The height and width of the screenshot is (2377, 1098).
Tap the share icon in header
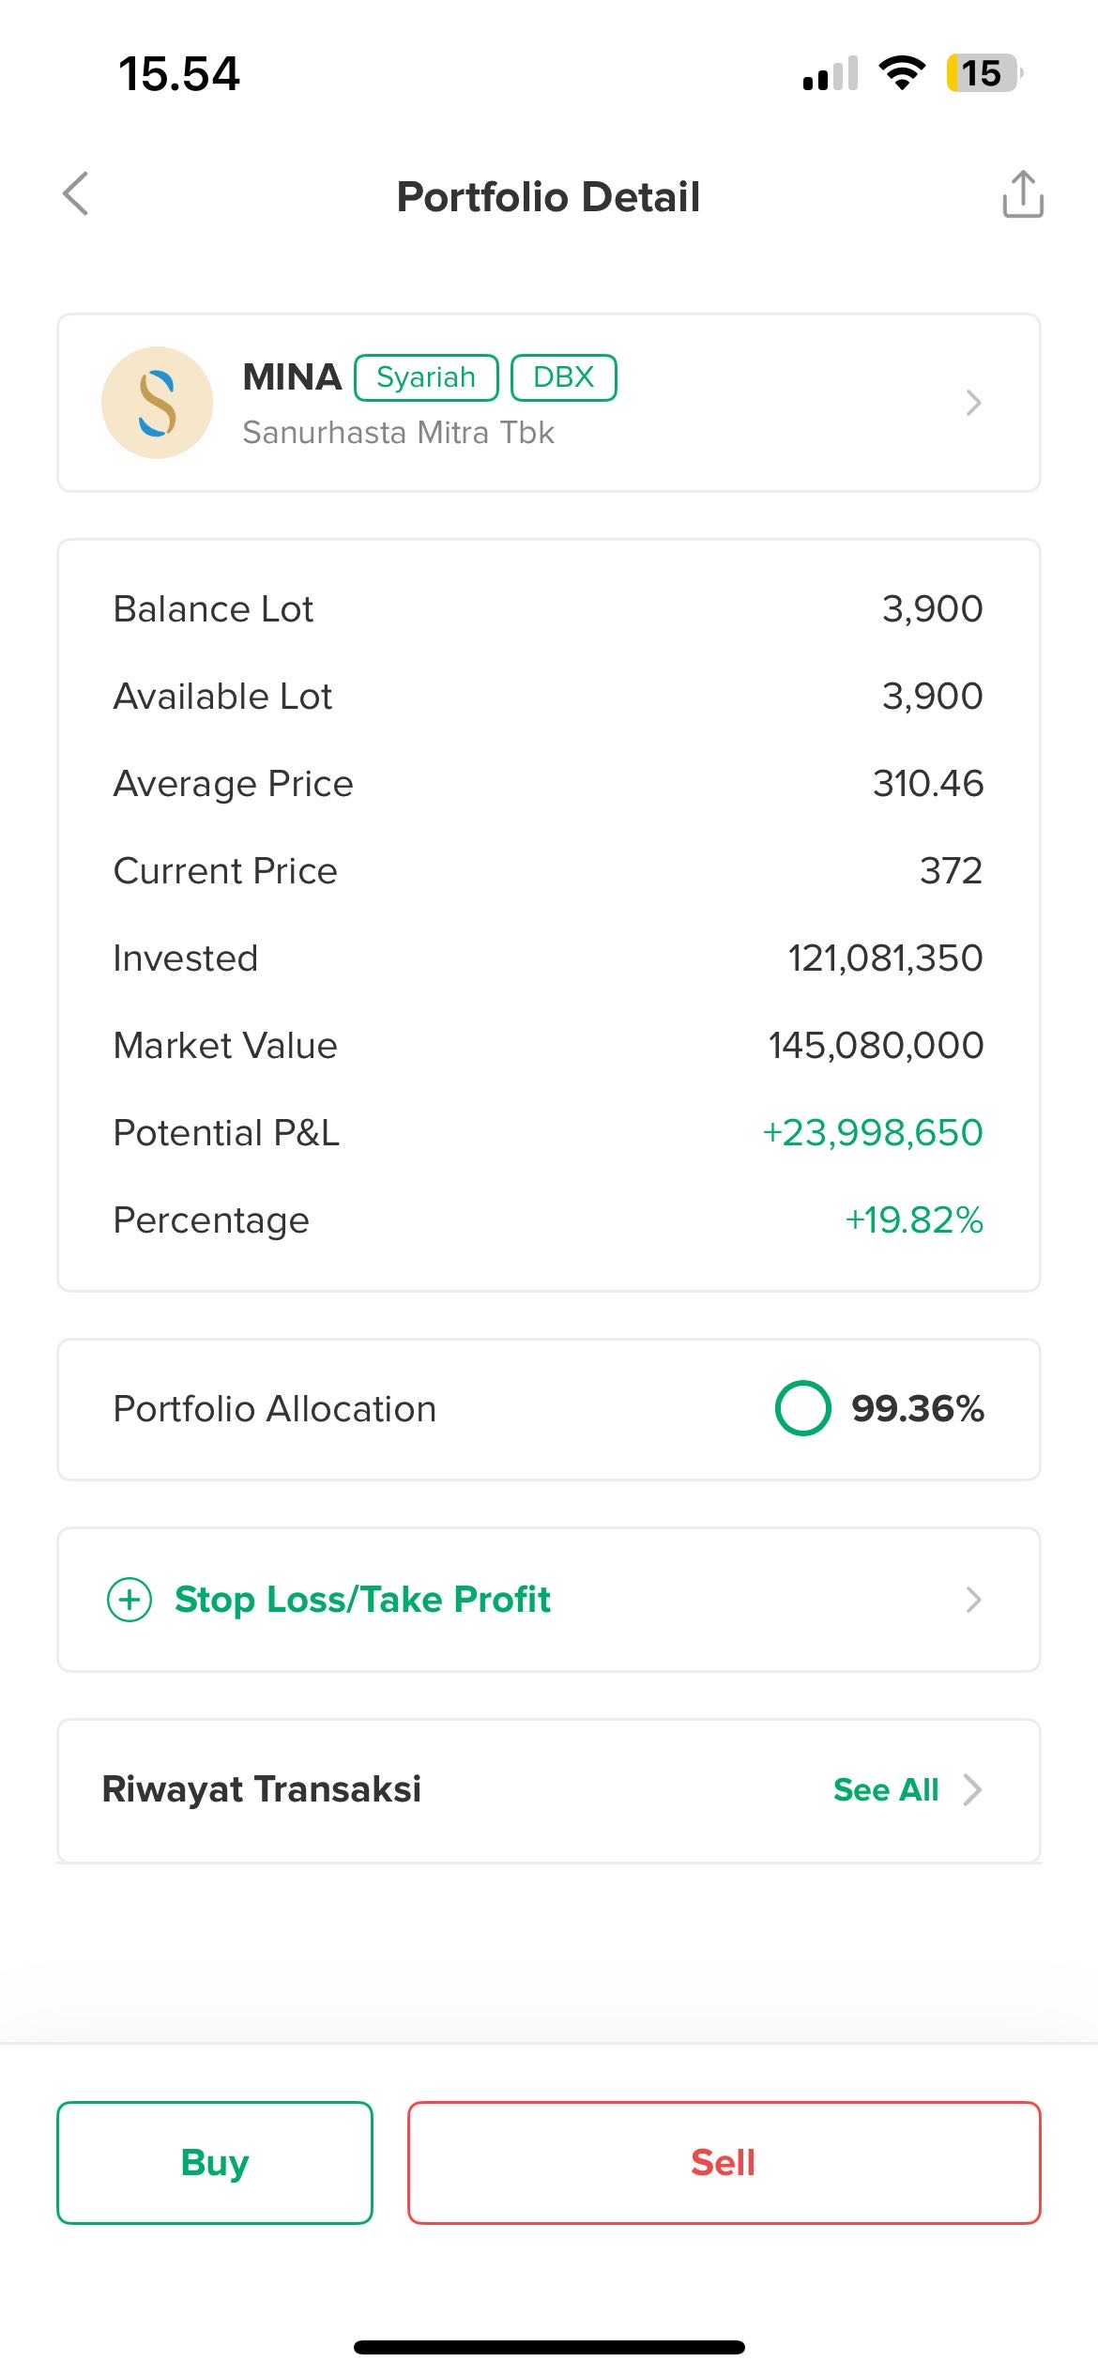tap(1022, 194)
